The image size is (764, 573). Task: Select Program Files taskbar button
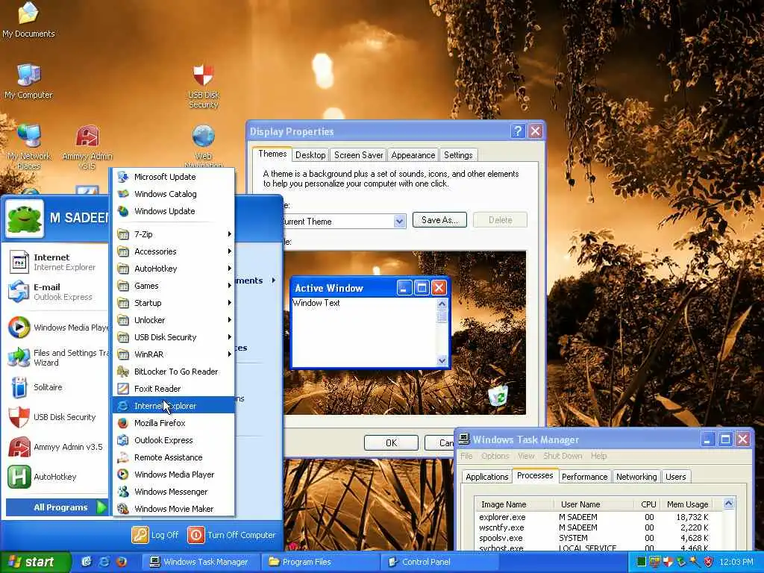click(319, 562)
